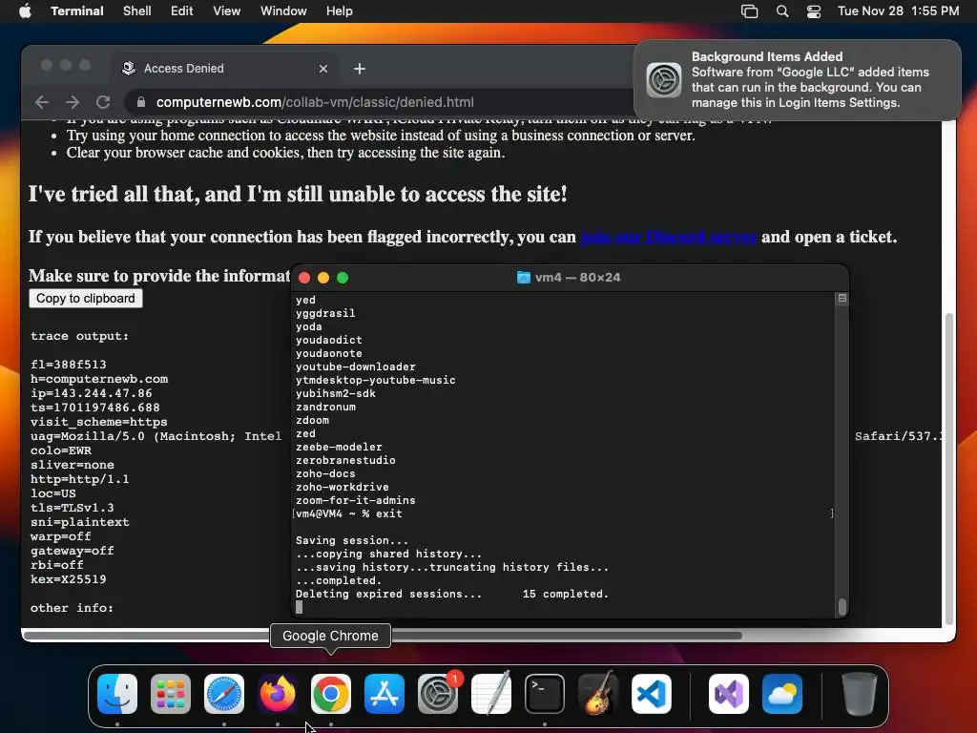Open the App Store dock icon
Image resolution: width=977 pixels, height=733 pixels.
coord(385,694)
